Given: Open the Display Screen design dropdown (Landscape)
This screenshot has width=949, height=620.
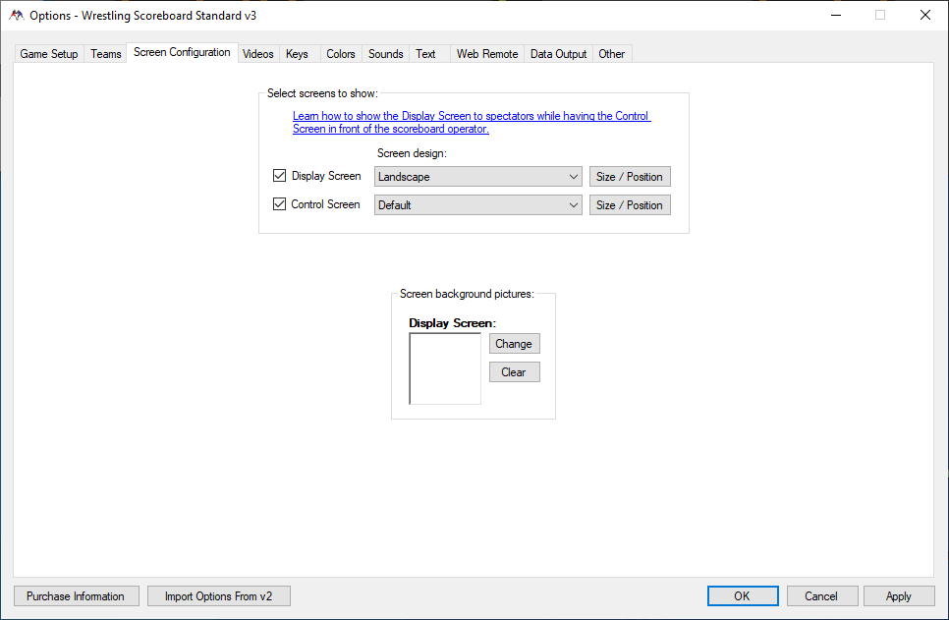Looking at the screenshot, I should tap(478, 177).
